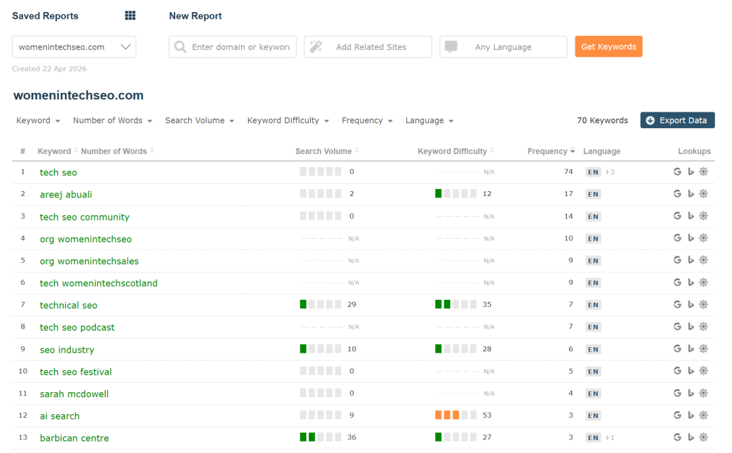Open the Search Volume filter dropdown
The image size is (732, 453).
click(x=199, y=121)
